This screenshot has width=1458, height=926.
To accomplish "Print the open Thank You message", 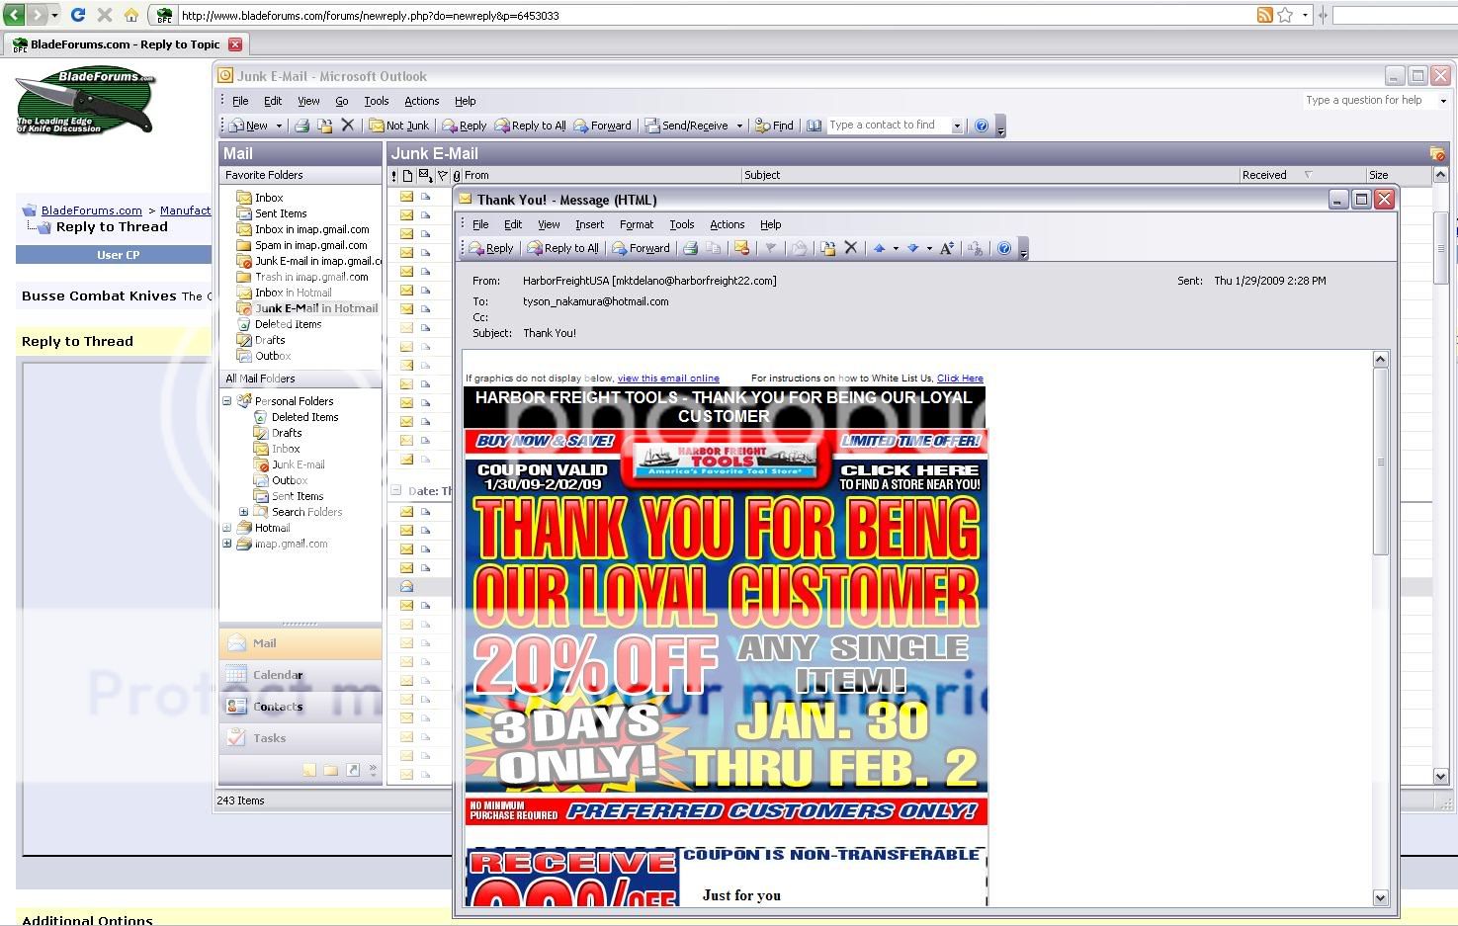I will point(691,248).
